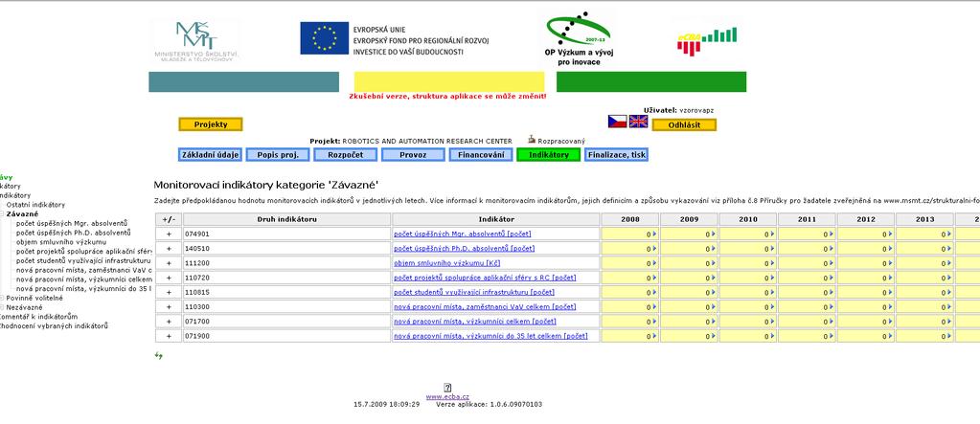The width and height of the screenshot is (980, 424).
Task: Open Zhodnocení vybraných indikátorů in the sidebar
Action: 54,326
